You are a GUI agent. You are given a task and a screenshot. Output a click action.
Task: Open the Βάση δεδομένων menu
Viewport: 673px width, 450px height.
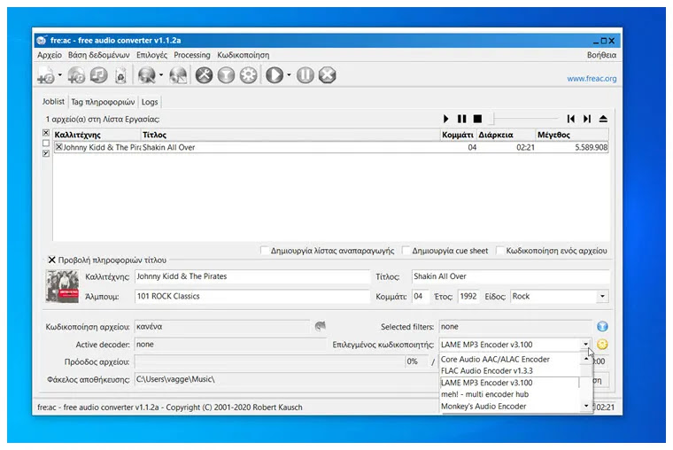click(98, 55)
